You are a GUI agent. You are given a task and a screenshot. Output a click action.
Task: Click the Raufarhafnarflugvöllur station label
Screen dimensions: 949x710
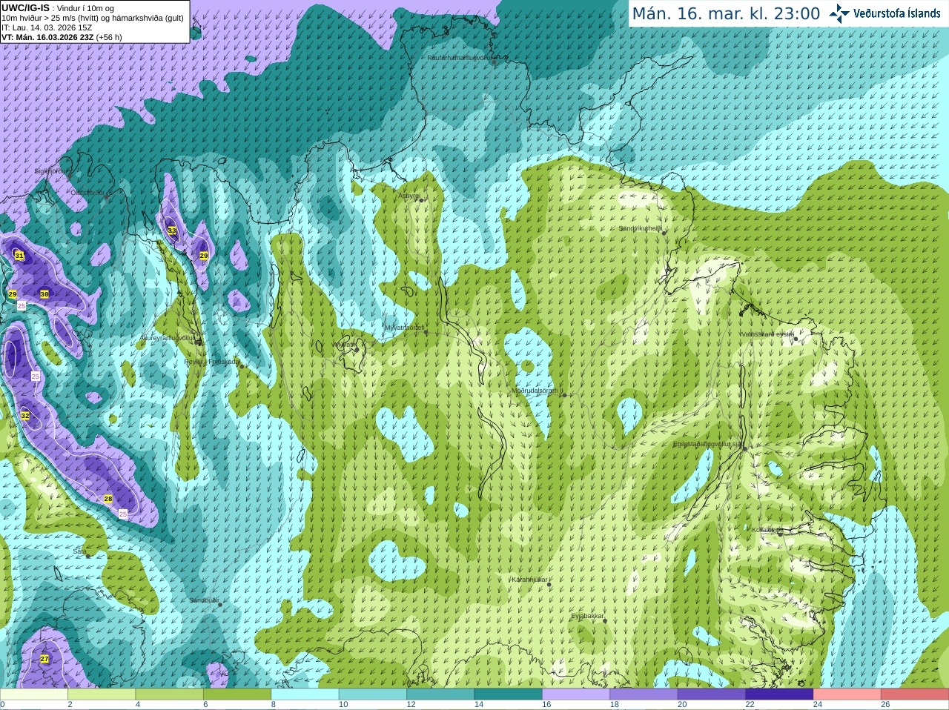click(460, 57)
